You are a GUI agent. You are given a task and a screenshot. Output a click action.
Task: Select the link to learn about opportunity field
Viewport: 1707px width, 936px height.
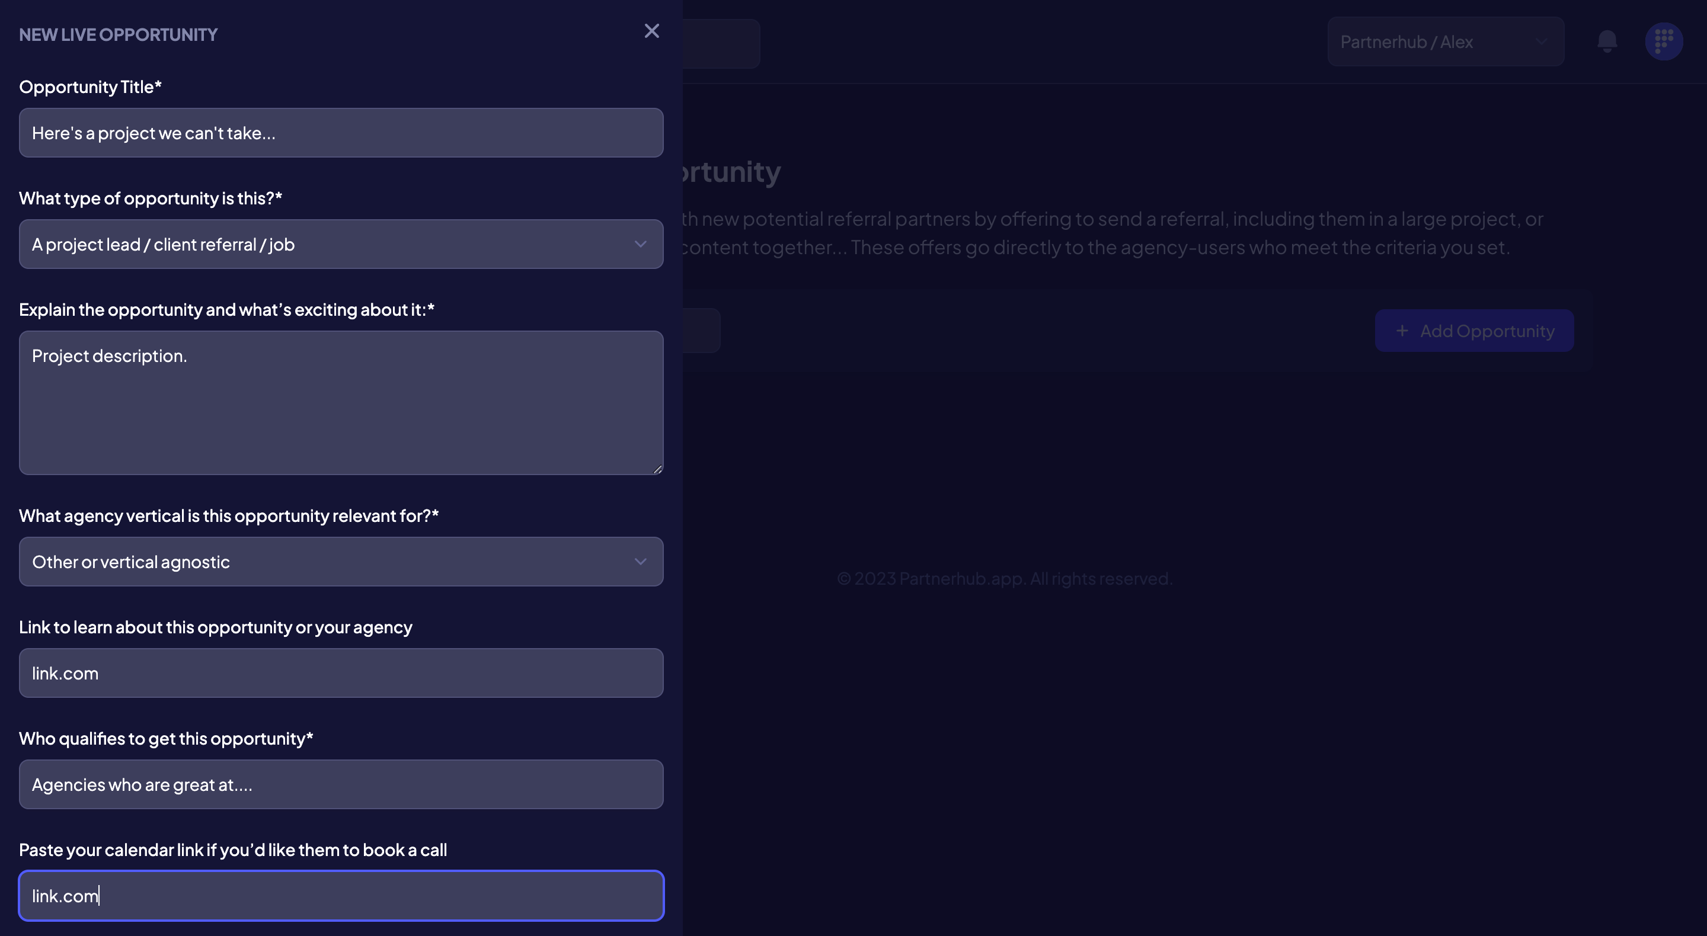click(341, 672)
